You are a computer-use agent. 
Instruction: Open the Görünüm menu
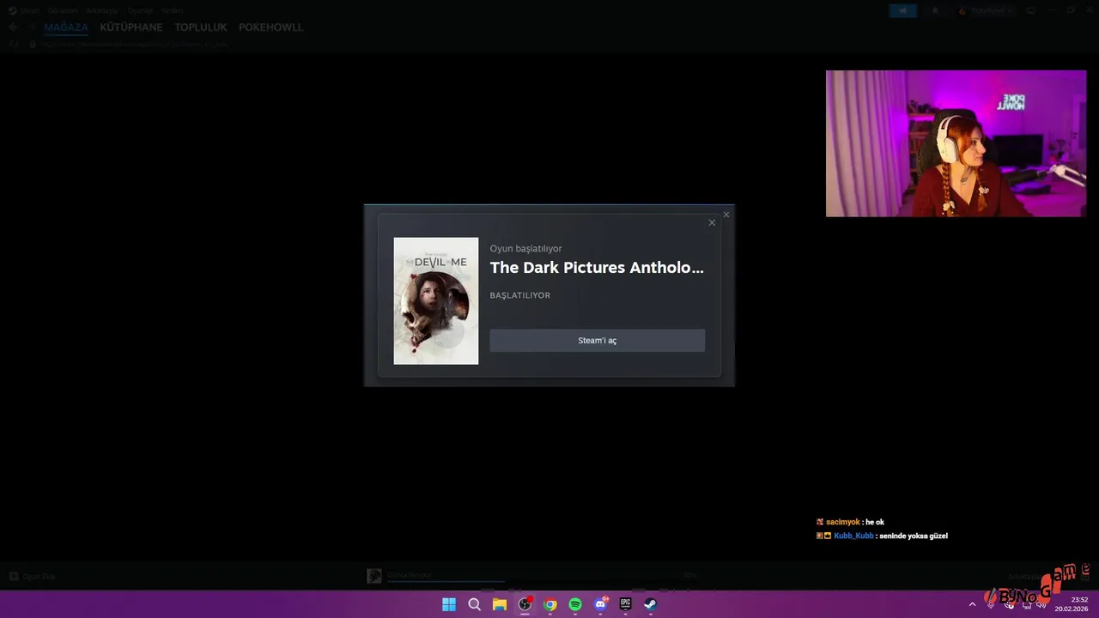point(63,10)
